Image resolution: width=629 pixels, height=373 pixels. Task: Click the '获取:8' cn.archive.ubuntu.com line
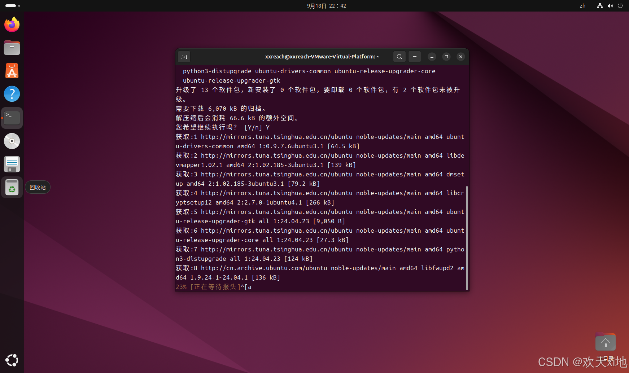(320, 273)
